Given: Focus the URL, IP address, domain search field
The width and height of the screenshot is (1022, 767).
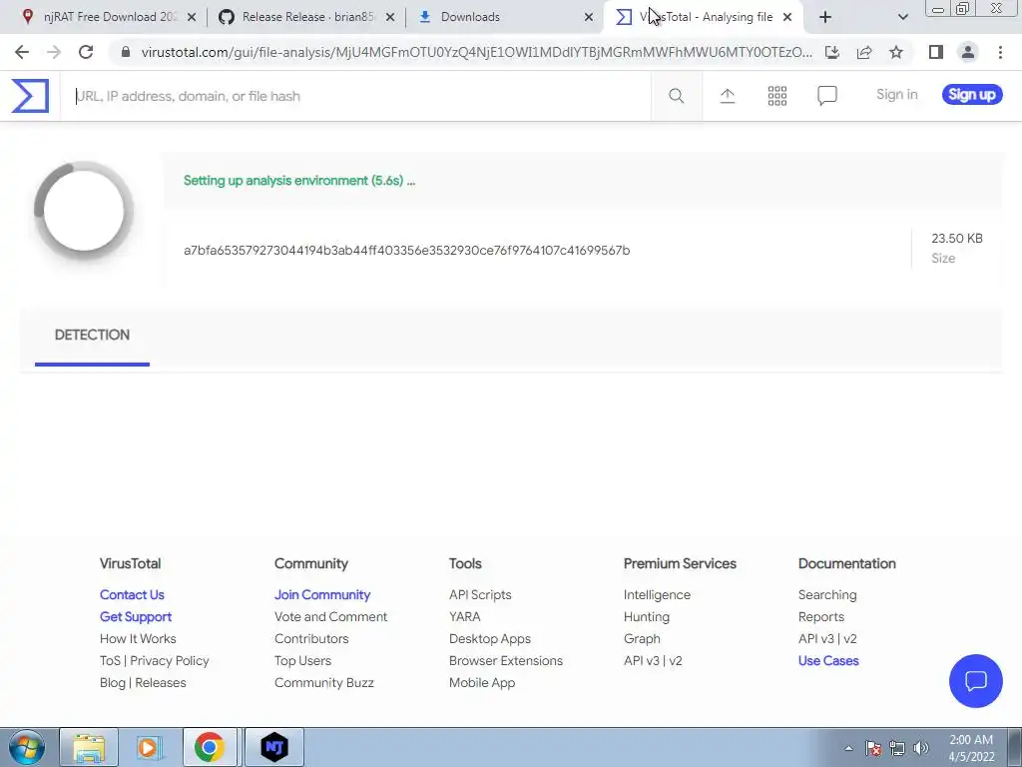Looking at the screenshot, I should coord(355,96).
